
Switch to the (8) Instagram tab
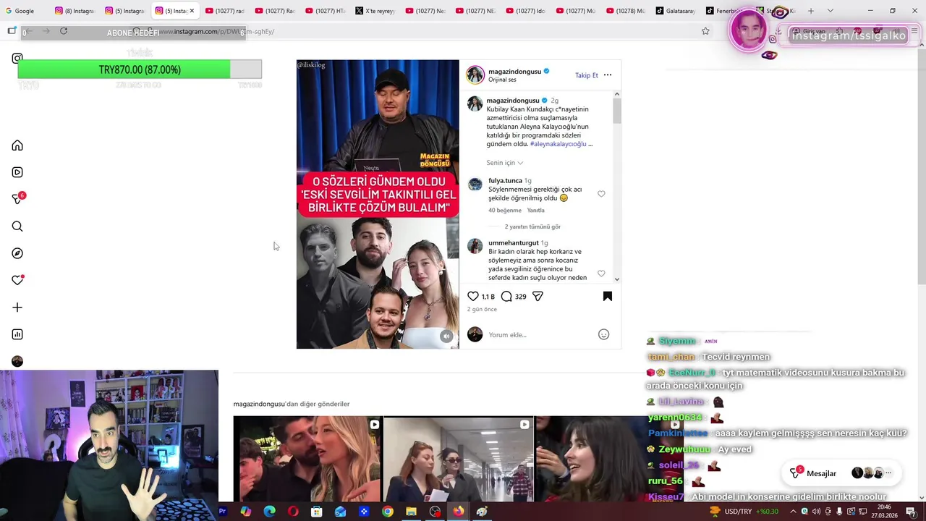click(x=75, y=11)
